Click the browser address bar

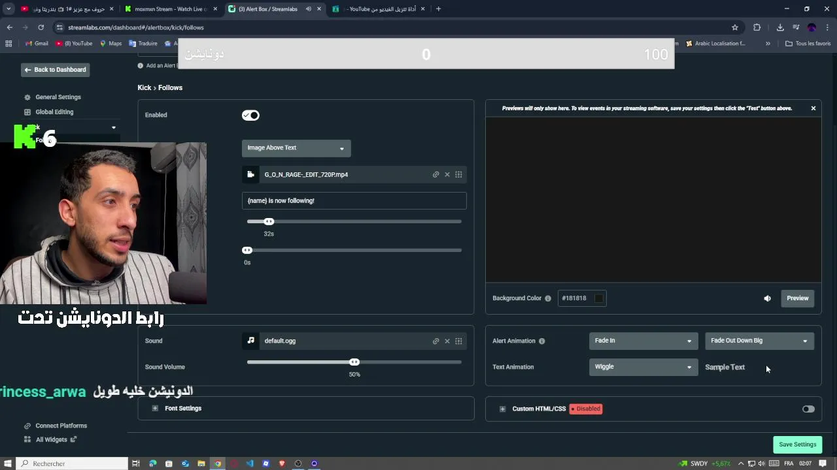click(392, 27)
